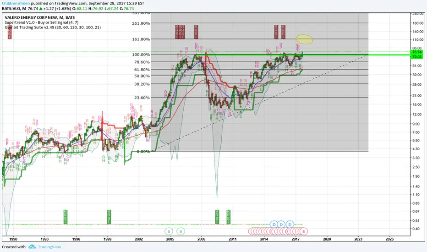Select the 50.00% Fibonacci level label
The width and height of the screenshot is (427, 252).
[142, 76]
